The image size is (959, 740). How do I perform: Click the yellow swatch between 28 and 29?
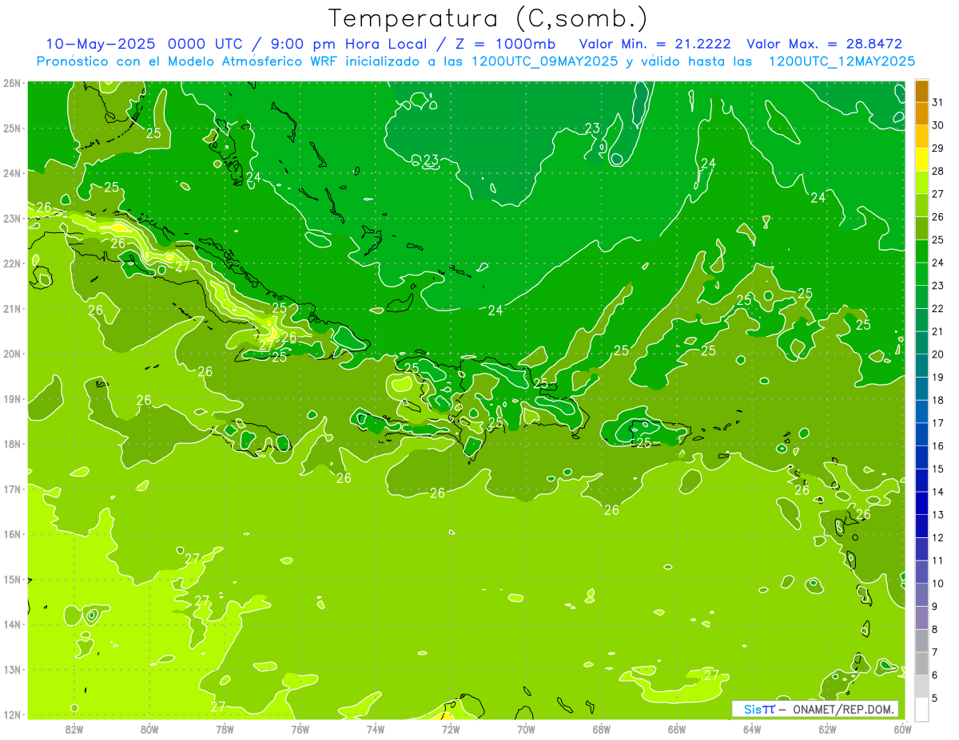tap(921, 159)
